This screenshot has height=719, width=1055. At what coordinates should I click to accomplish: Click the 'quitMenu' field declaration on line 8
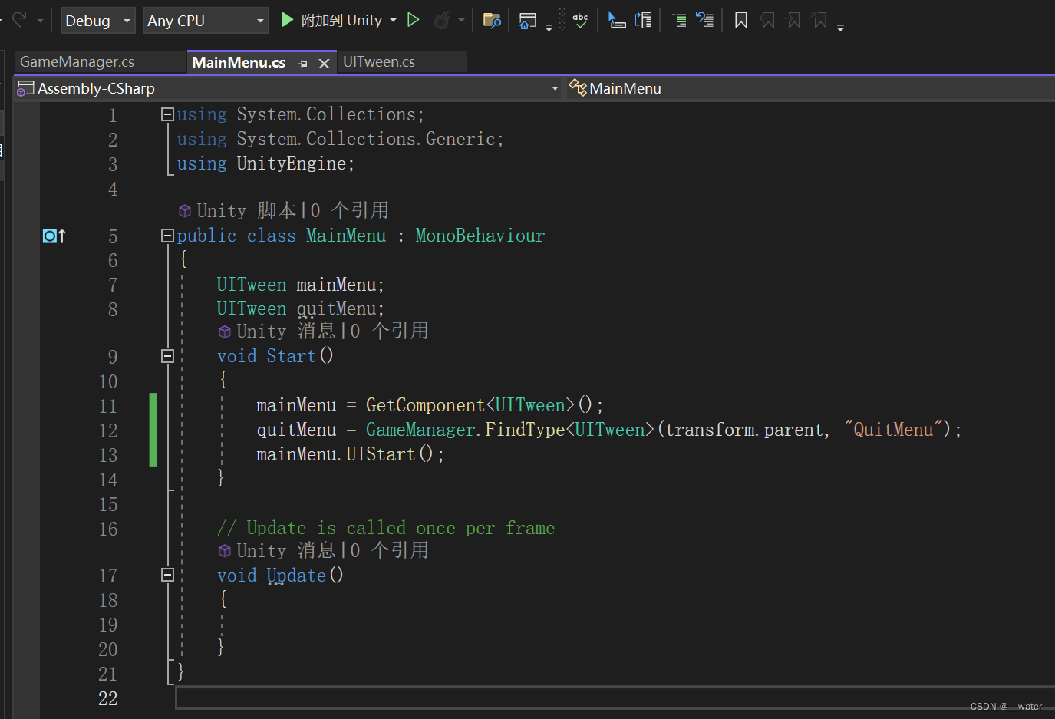pyautogui.click(x=336, y=308)
